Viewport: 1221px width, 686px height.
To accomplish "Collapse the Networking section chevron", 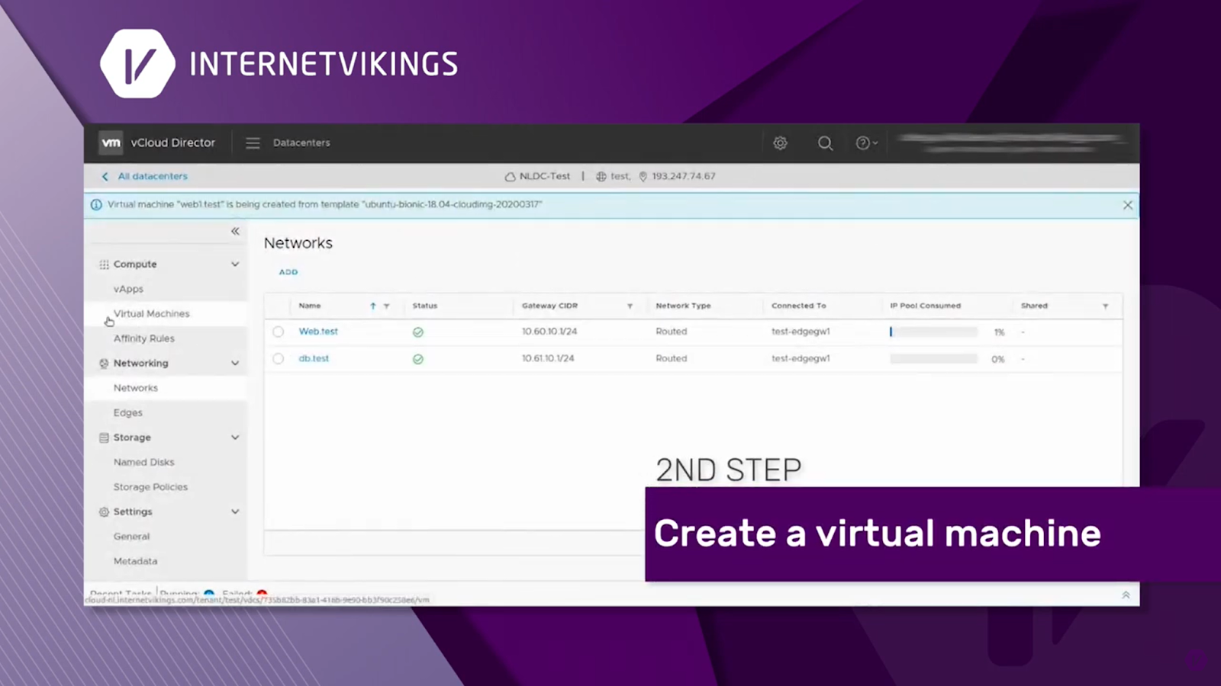I will pos(235,364).
